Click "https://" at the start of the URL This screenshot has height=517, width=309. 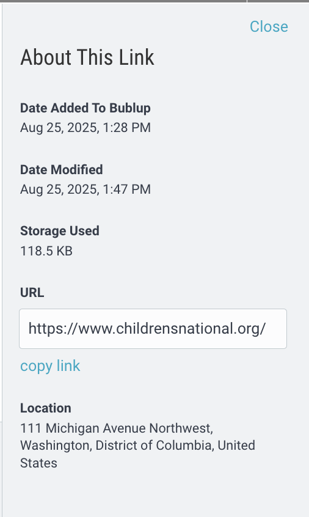53,329
